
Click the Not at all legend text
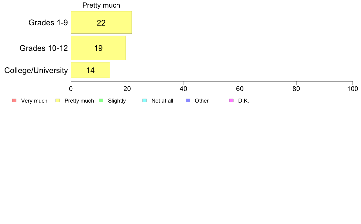click(x=162, y=101)
